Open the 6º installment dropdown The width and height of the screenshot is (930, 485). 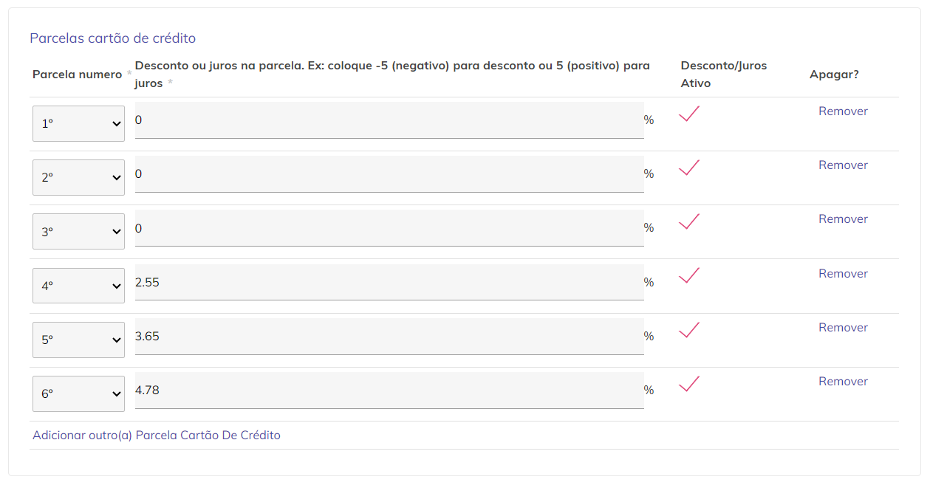78,394
